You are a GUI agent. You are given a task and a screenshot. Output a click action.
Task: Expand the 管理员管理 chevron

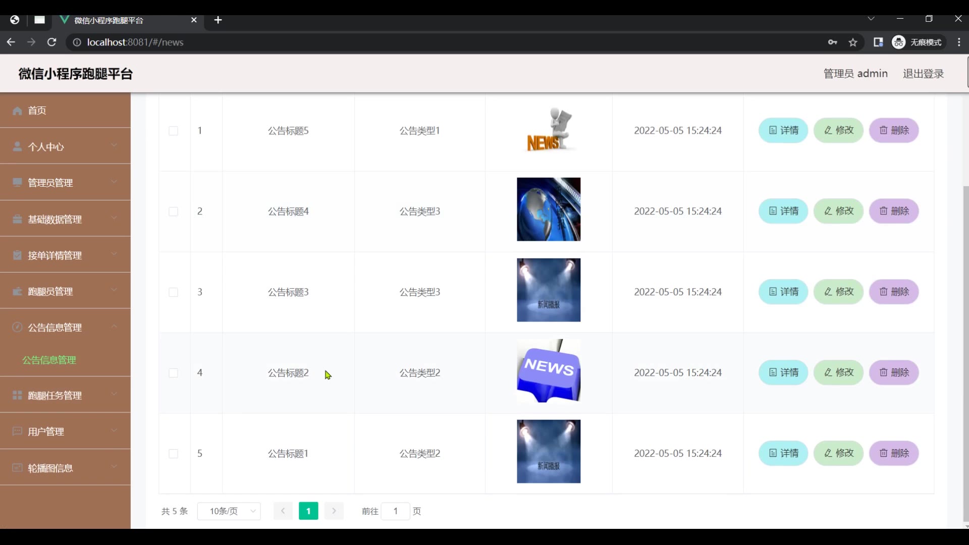pos(114,182)
